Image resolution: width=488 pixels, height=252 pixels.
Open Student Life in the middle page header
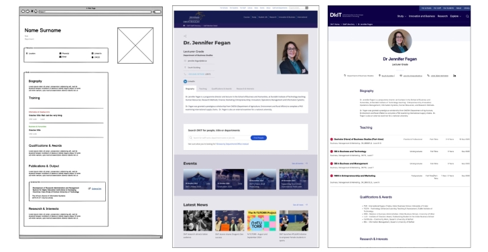pos(263,17)
